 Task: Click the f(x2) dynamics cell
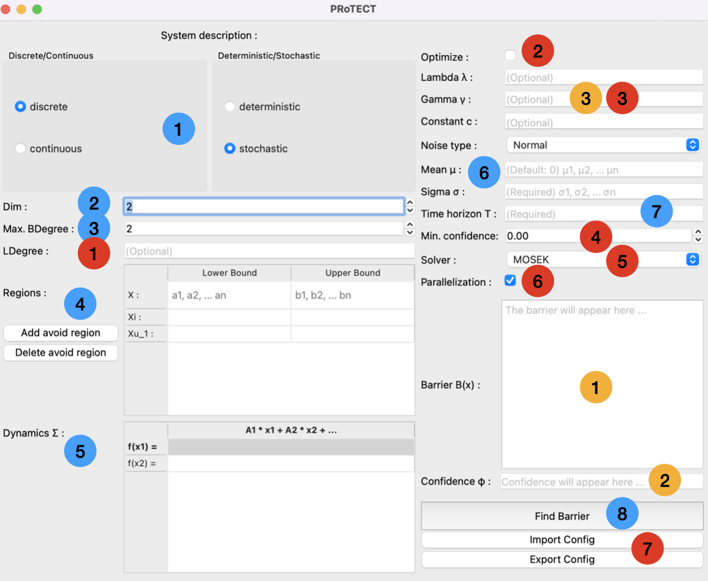pyautogui.click(x=291, y=463)
